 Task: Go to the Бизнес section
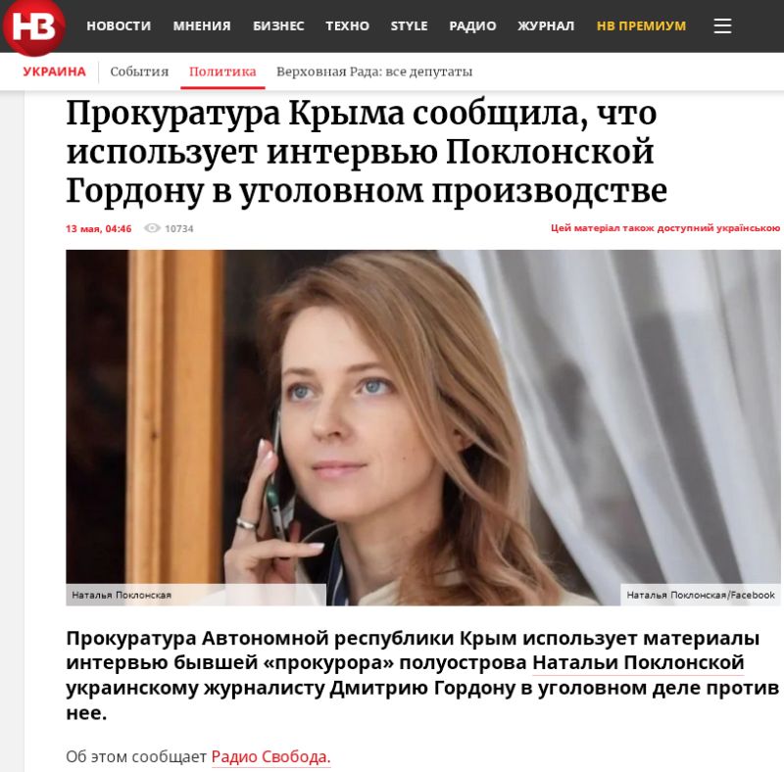click(278, 26)
